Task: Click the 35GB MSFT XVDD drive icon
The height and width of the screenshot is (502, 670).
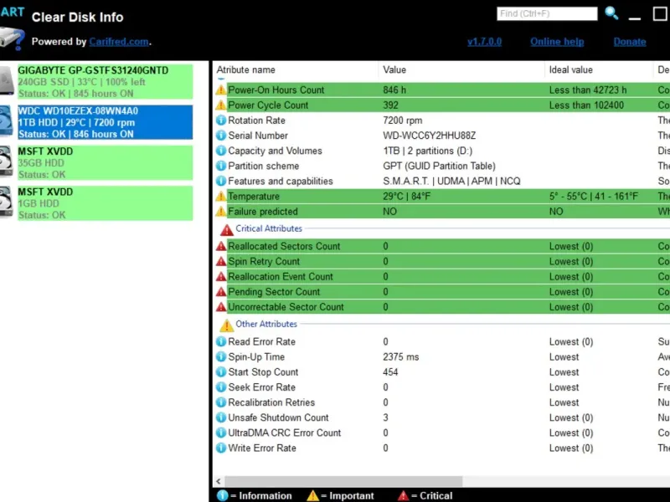Action: pos(6,161)
